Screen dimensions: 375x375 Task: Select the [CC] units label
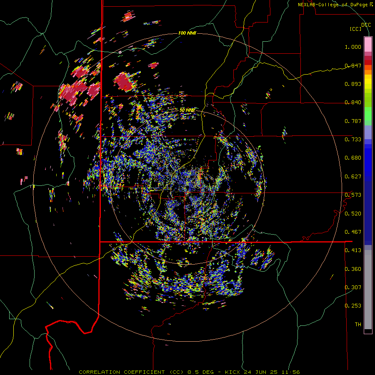tap(356, 29)
